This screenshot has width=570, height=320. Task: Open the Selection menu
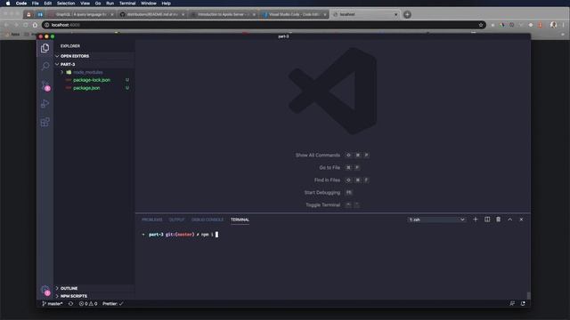[66, 4]
